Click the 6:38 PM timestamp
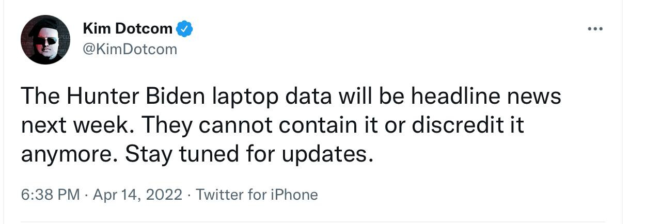Viewport: 645px width, 224px height. (50, 195)
